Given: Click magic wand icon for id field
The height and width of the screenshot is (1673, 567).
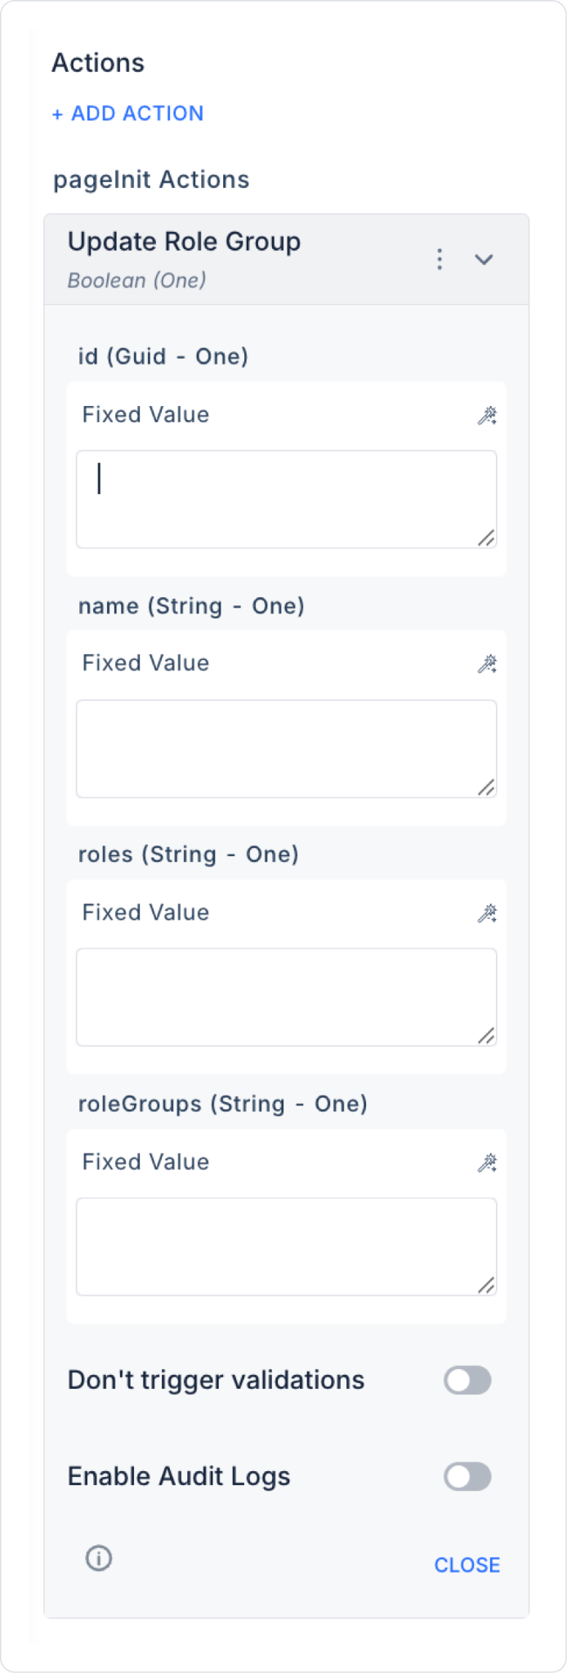Looking at the screenshot, I should [x=487, y=416].
